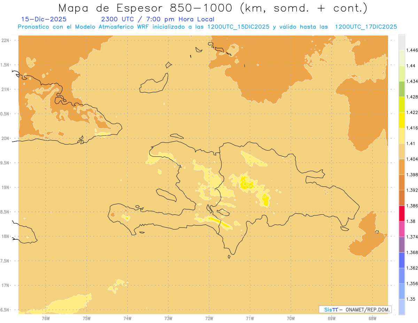This screenshot has height=323, width=418.
Task: Click the color scale value '1.434'
Action: click(412, 81)
